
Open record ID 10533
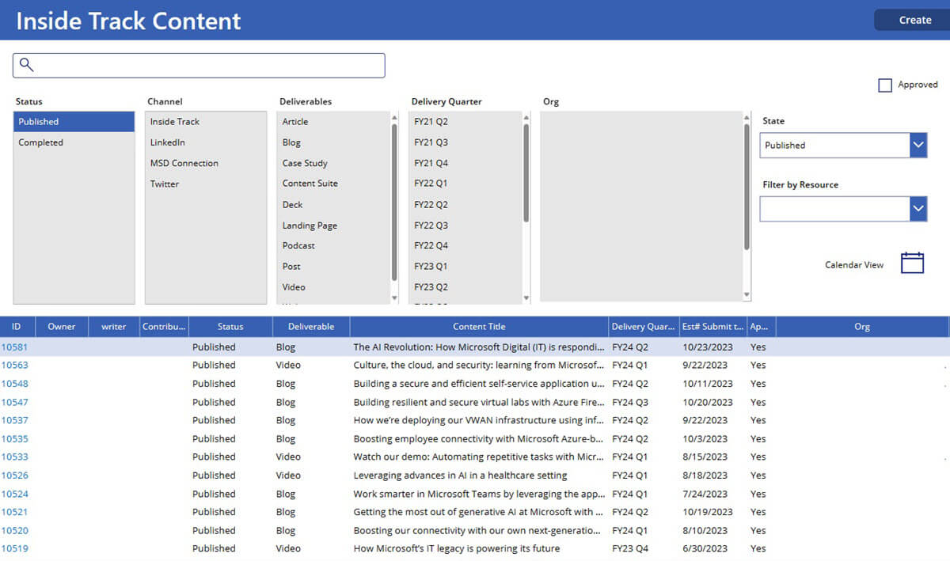14,457
